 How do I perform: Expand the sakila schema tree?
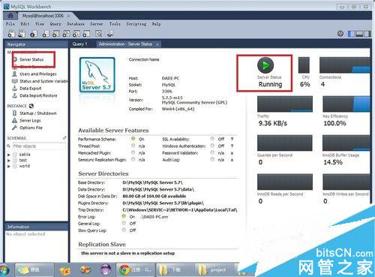pos(9,155)
